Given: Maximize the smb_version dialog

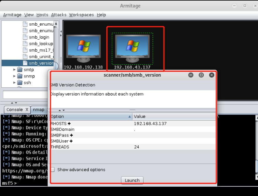Looking at the screenshot, I should (201, 75).
